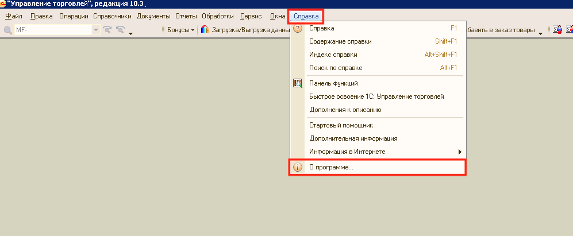Screen dimensions: 573x236
Task: Open the Отчеты menu
Action: [x=186, y=16]
